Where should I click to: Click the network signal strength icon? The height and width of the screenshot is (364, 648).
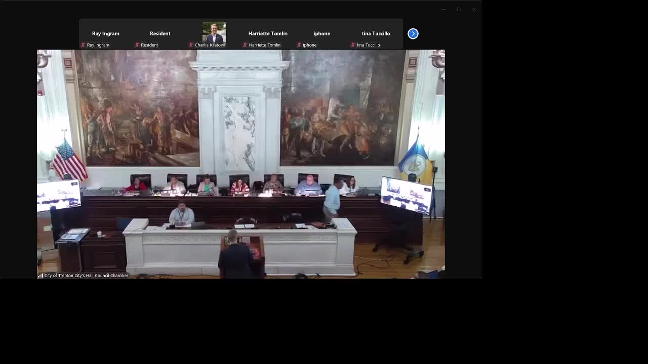tap(40, 276)
